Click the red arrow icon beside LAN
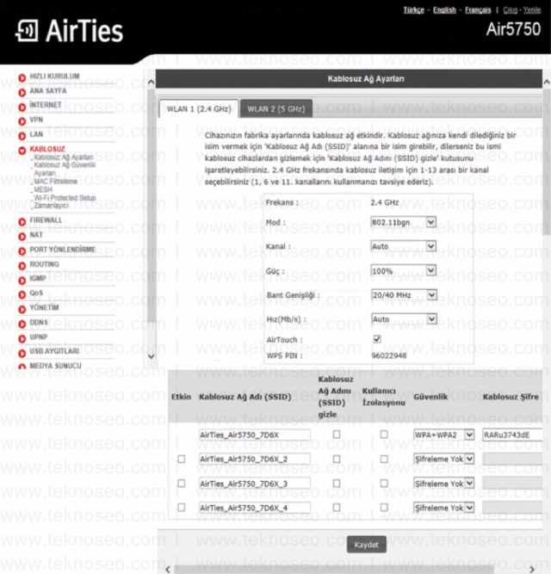The width and height of the screenshot is (551, 574). point(22,136)
